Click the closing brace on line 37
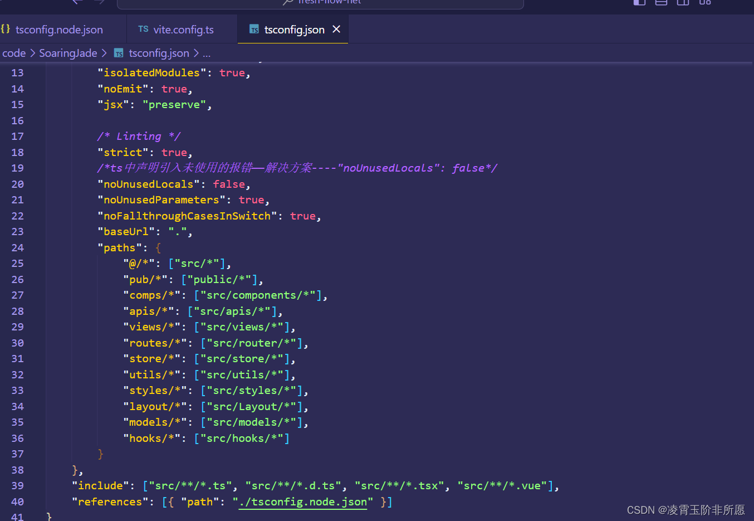754x521 pixels. pos(101,454)
